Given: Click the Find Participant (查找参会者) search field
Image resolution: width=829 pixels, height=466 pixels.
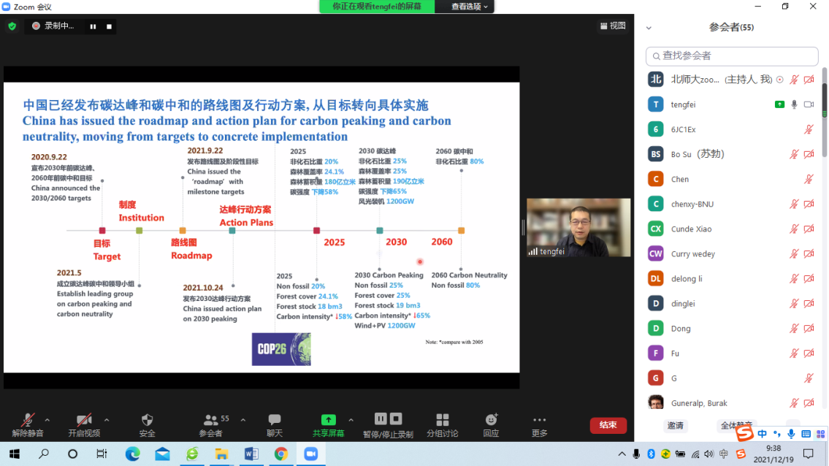Looking at the screenshot, I should click(732, 56).
